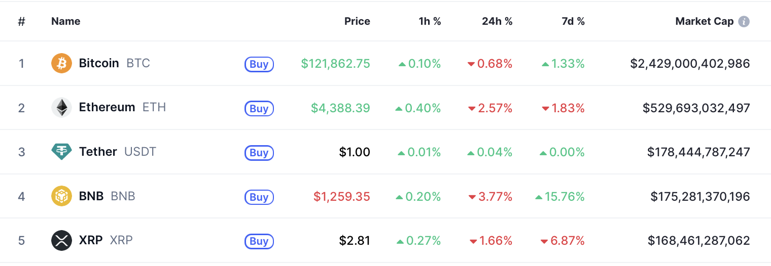The height and width of the screenshot is (266, 771).
Task: Open the Market Cap info tooltip icon
Action: tap(744, 22)
